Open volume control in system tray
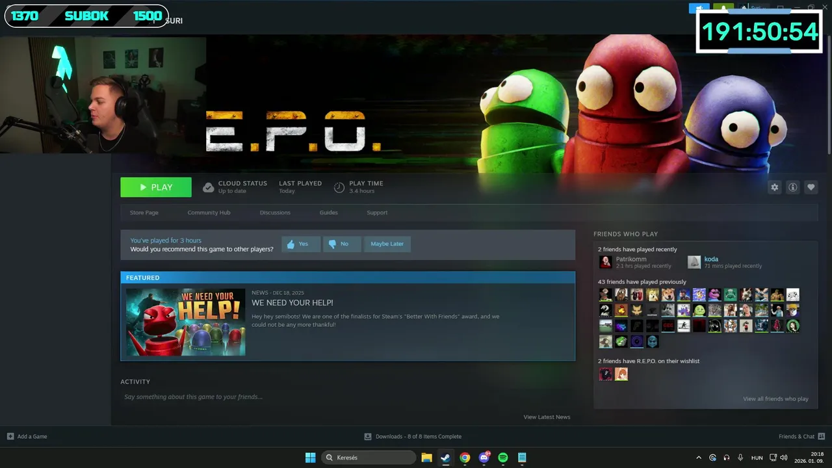 (x=784, y=458)
